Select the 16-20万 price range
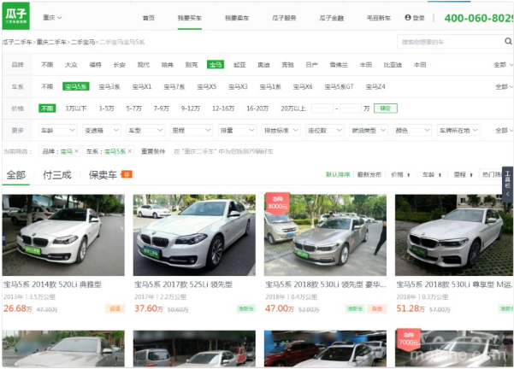 (x=257, y=108)
